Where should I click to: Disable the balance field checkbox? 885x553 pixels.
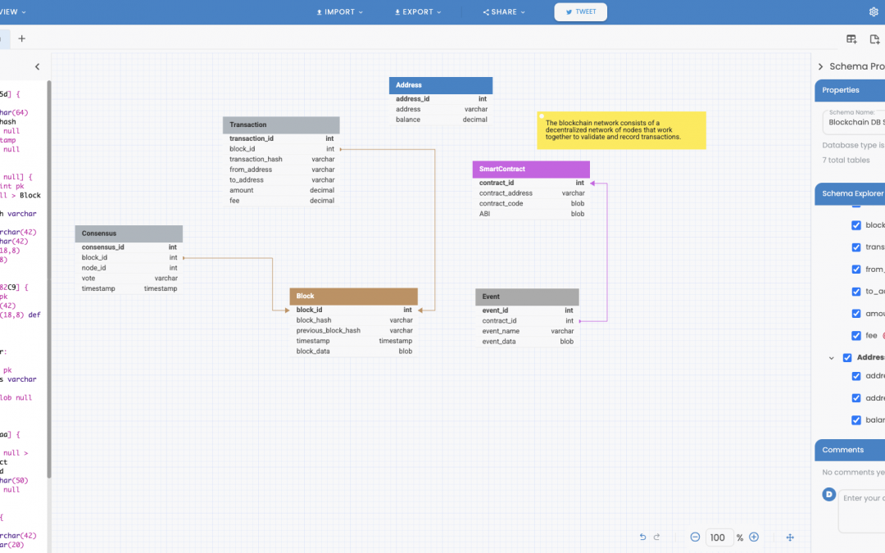pos(857,419)
